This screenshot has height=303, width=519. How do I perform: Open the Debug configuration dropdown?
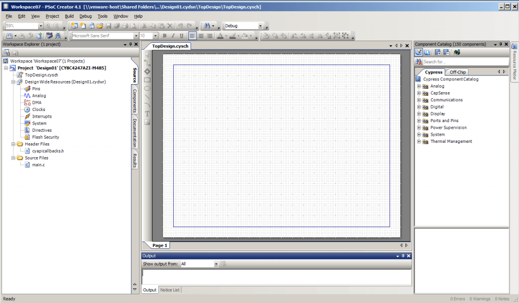[x=260, y=26]
